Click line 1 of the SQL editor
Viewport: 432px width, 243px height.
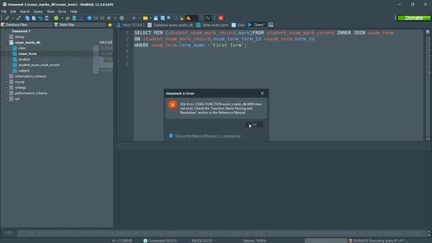pos(278,33)
